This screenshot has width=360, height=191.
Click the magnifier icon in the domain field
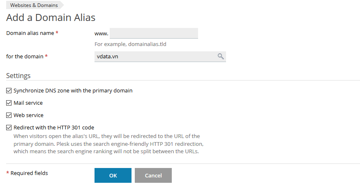point(221,57)
